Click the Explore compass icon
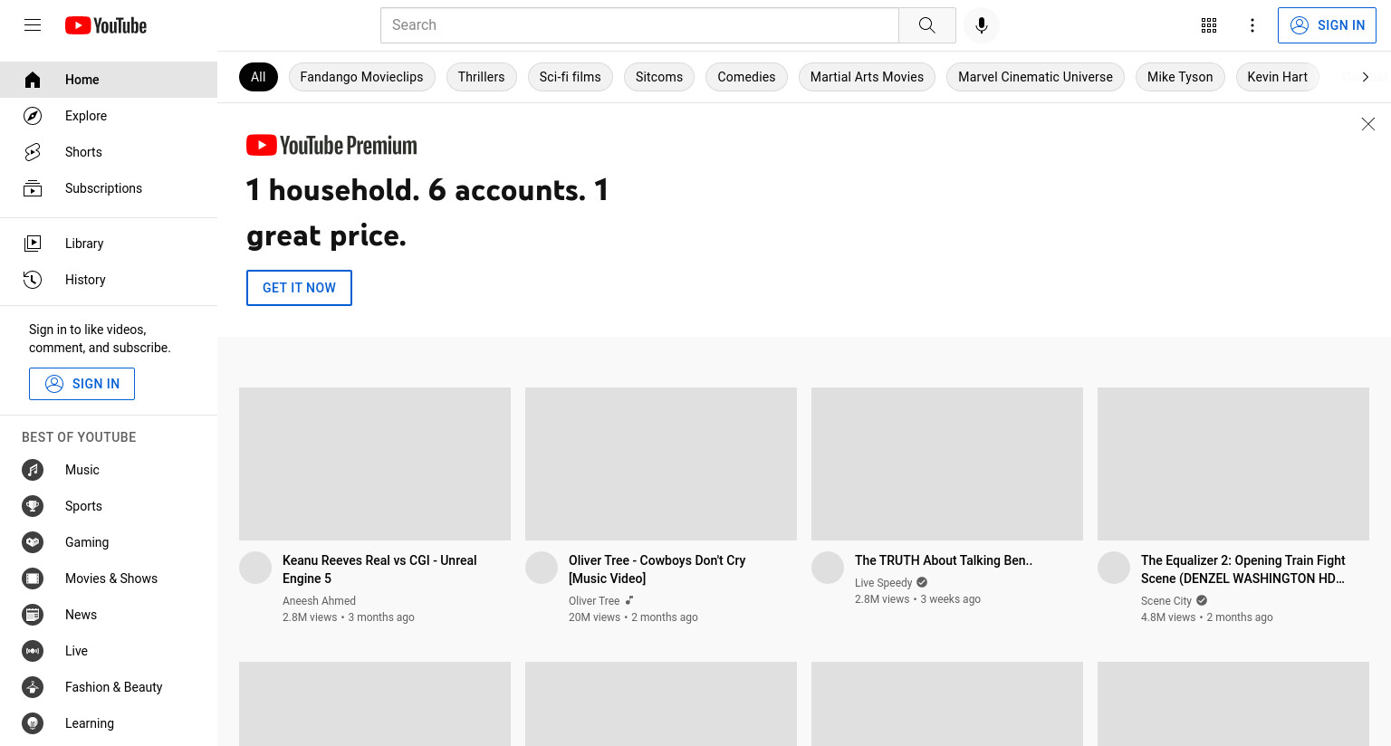The height and width of the screenshot is (746, 1391). [x=33, y=116]
